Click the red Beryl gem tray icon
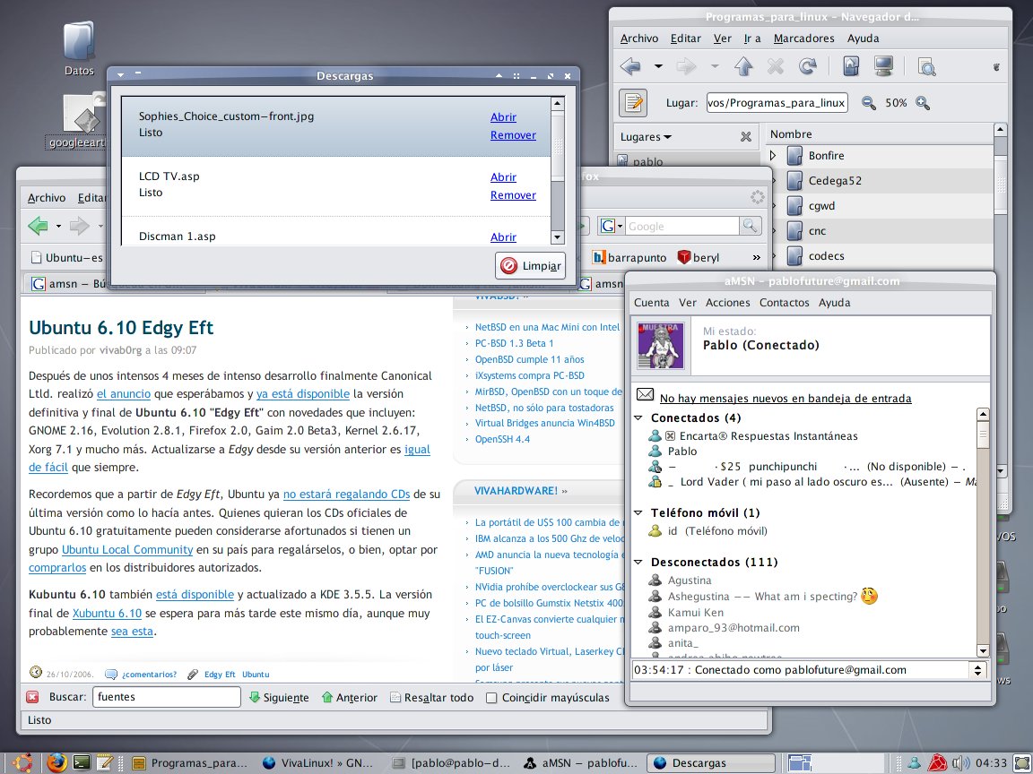The height and width of the screenshot is (774, 1033). pos(937,763)
